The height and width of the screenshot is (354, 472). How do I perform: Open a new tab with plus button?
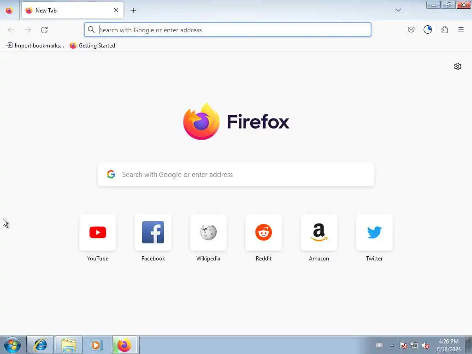pos(133,11)
